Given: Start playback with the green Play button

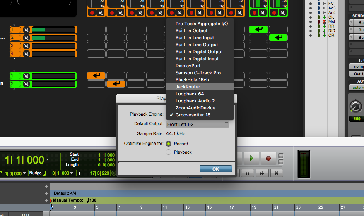Looking at the screenshot, I should [251, 158].
